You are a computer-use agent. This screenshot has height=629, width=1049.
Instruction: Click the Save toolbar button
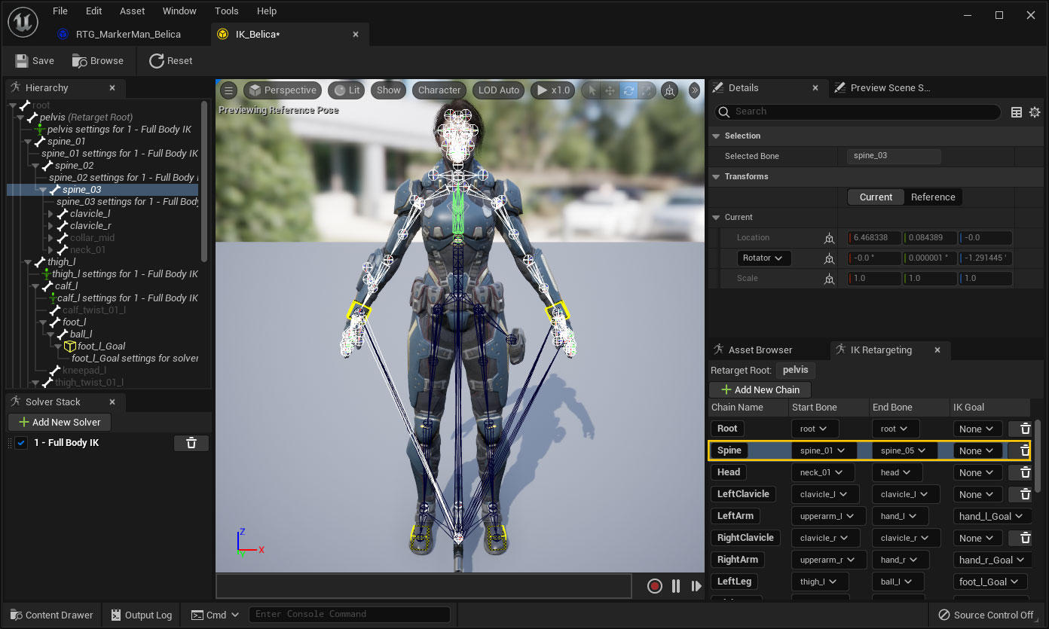pos(35,60)
